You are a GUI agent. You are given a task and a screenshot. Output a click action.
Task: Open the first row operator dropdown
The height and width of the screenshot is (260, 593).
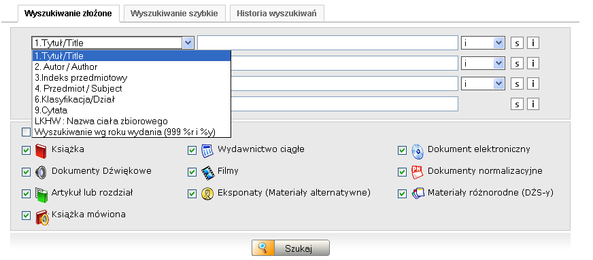[483, 43]
